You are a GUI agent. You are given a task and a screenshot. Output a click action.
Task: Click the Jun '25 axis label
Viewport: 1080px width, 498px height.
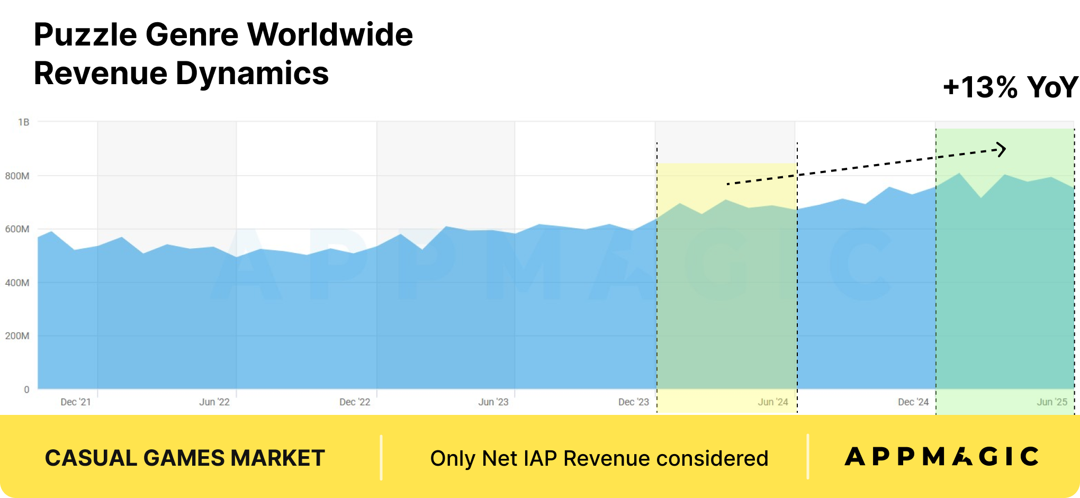1052,402
